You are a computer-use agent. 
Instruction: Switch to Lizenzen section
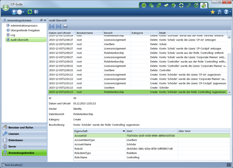coord(24,134)
